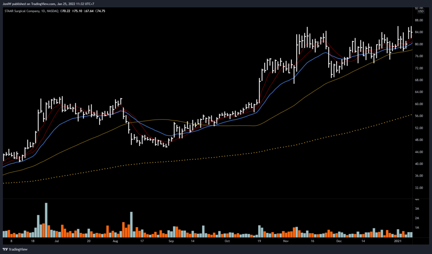Jump to the 2021 time axis label

pos(398,242)
